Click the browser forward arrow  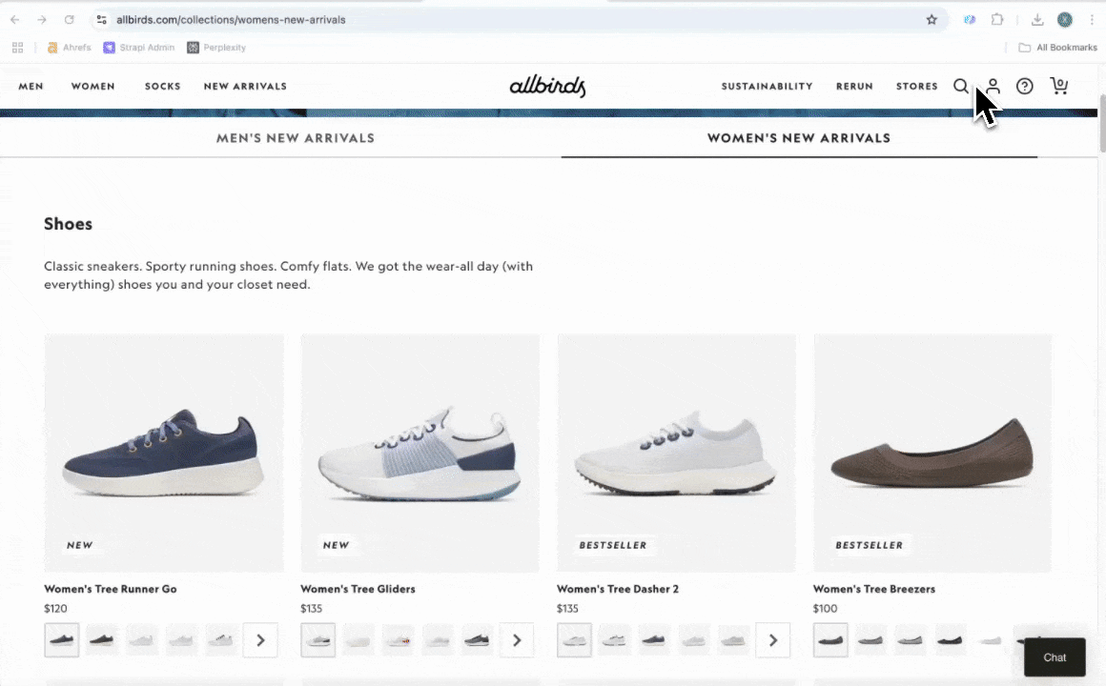coord(42,20)
